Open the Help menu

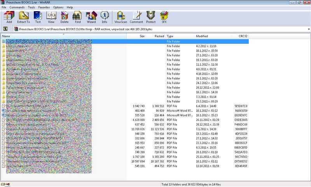click(70, 7)
